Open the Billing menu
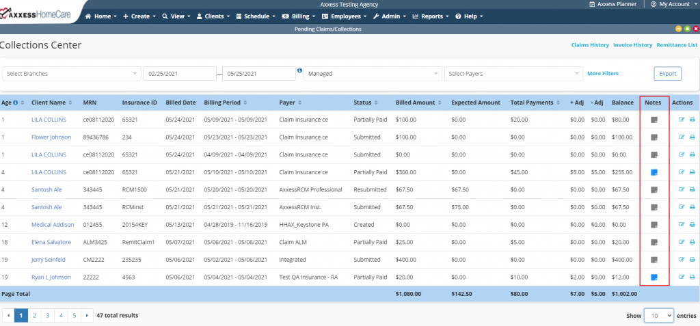Screen dimensions: 700x326 coord(299,16)
